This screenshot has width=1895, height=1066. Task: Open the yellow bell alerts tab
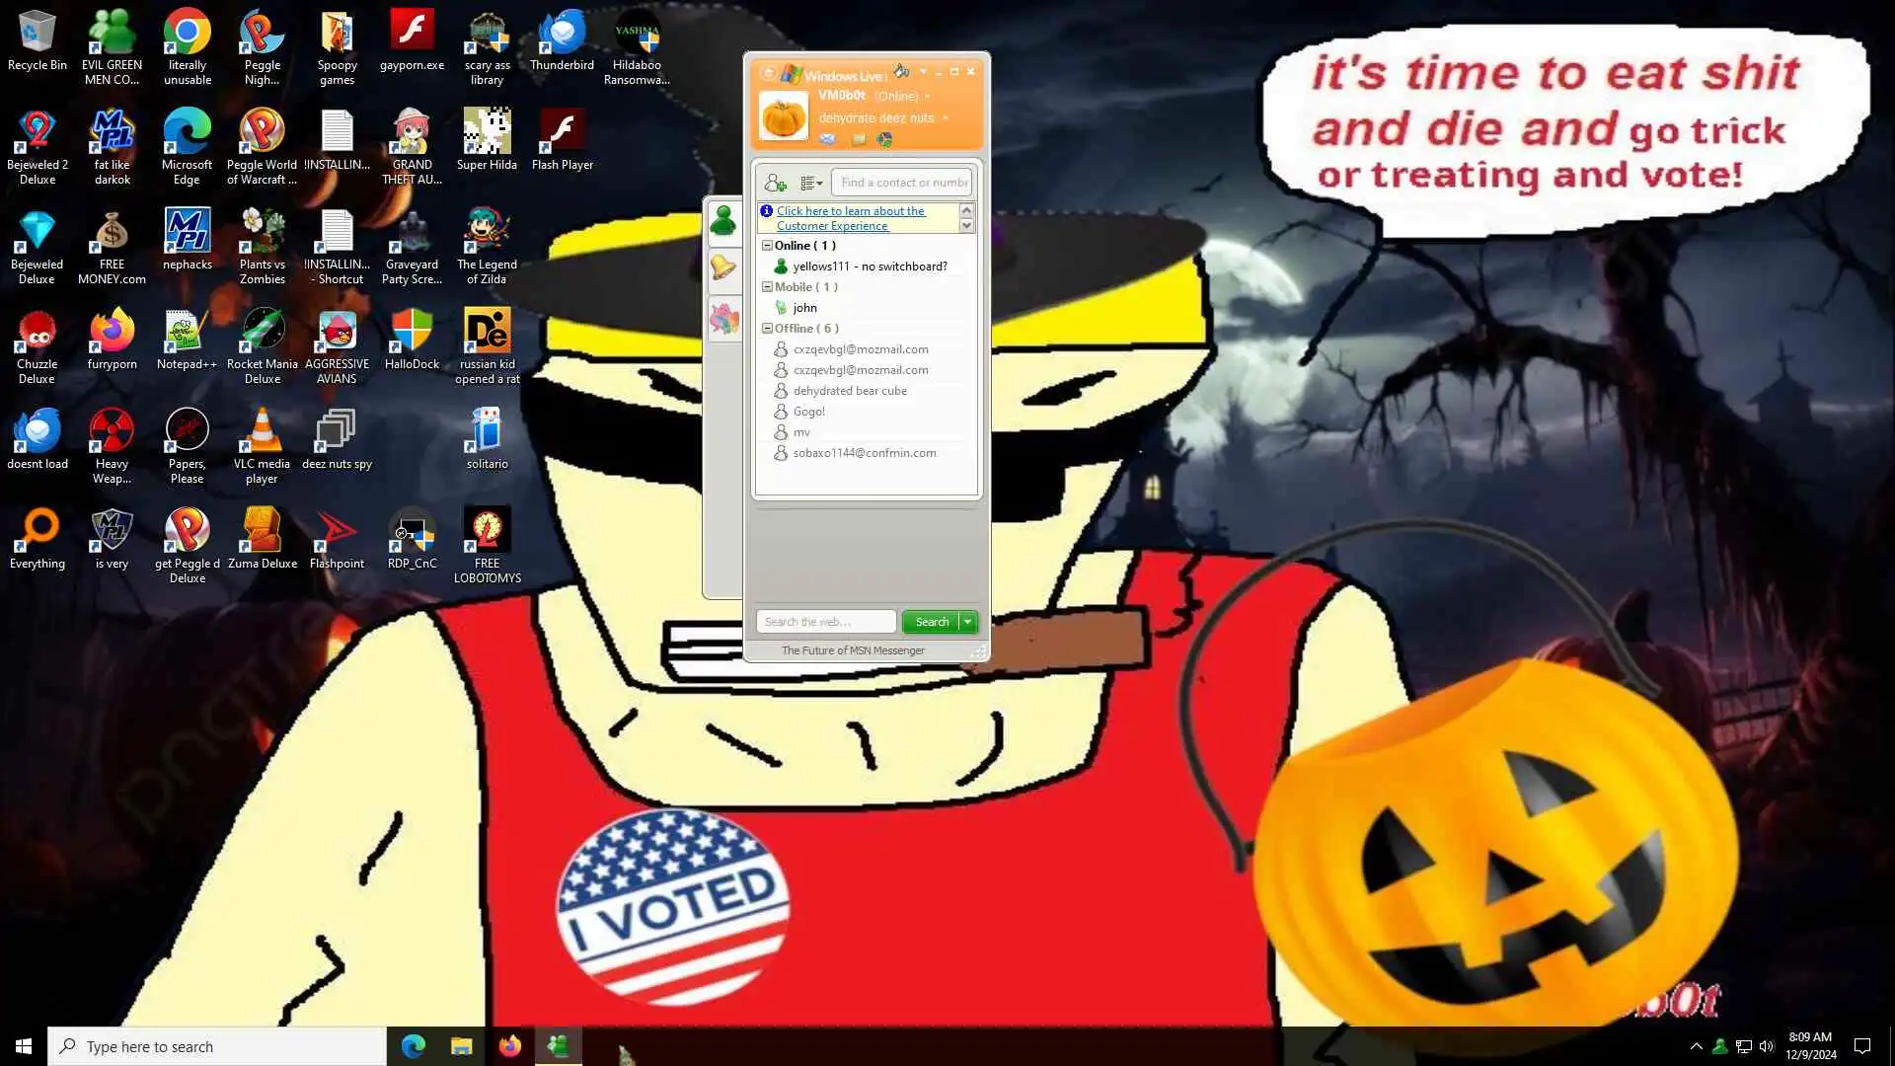click(723, 267)
